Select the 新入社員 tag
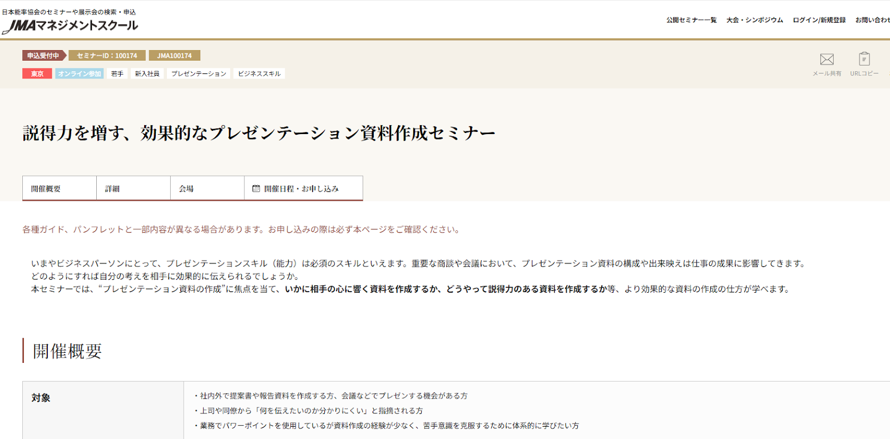Viewport: 890px width, 439px height. 147,73
